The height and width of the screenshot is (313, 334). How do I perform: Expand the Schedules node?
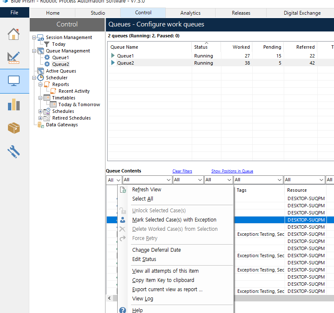[x=41, y=112]
